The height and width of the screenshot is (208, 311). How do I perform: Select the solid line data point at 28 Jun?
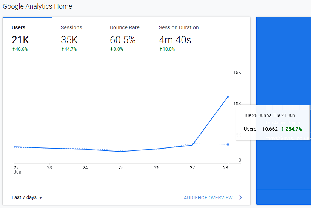pos(228,97)
